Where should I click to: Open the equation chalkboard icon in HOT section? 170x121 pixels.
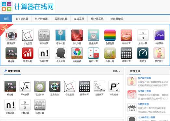coord(11,53)
